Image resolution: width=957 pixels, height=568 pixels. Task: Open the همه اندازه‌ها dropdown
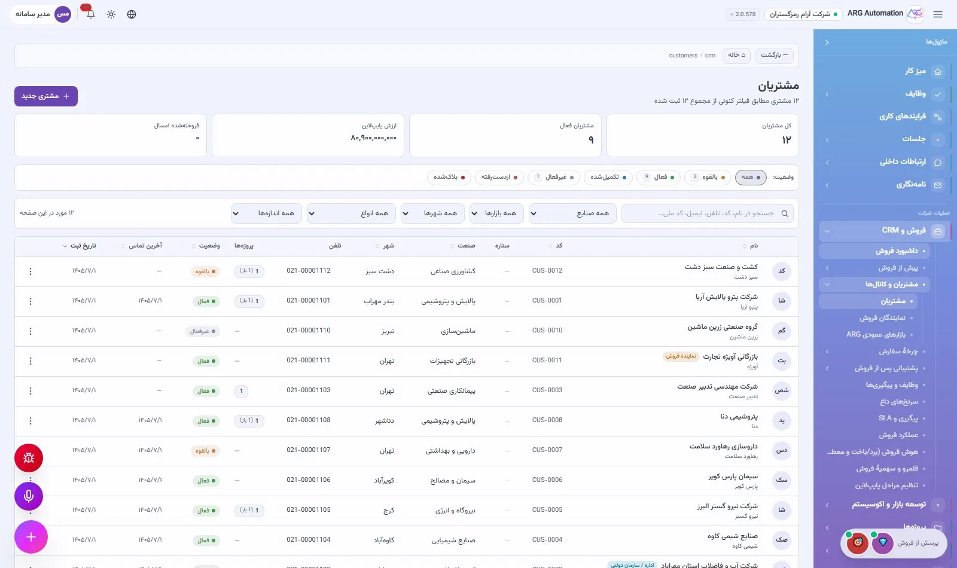(x=266, y=213)
